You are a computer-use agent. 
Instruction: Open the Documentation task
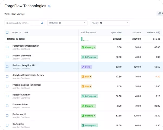pyautogui.click(x=20, y=104)
